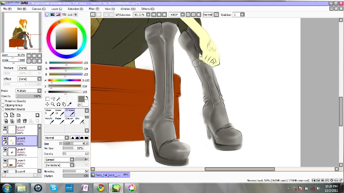Open the Stabilizer value dropdown
This screenshot has height=193, width=344.
(242, 15)
